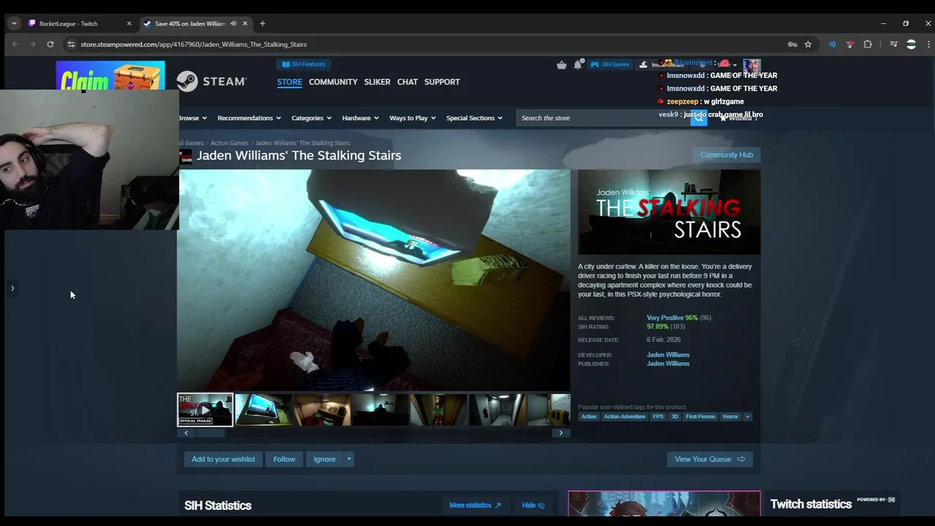
Task: Click the Chrome address bar URL
Action: click(194, 45)
